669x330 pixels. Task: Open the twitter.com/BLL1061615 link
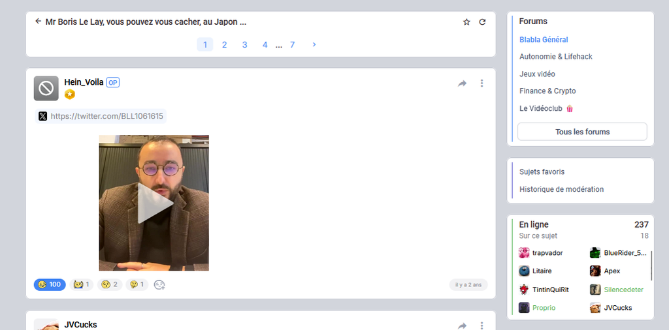tap(101, 116)
